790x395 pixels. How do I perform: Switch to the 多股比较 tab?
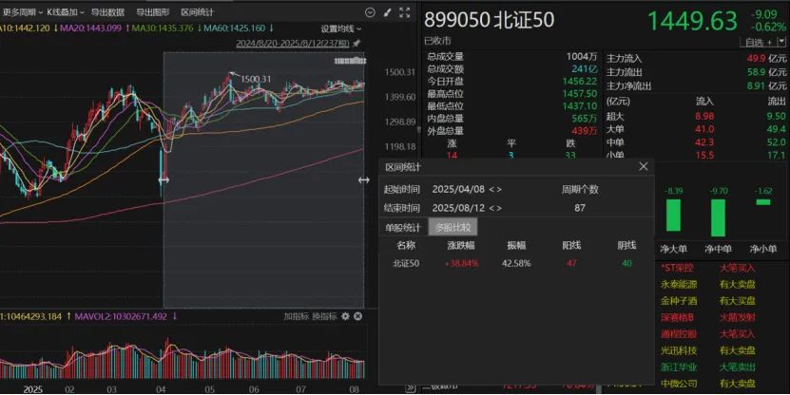451,227
